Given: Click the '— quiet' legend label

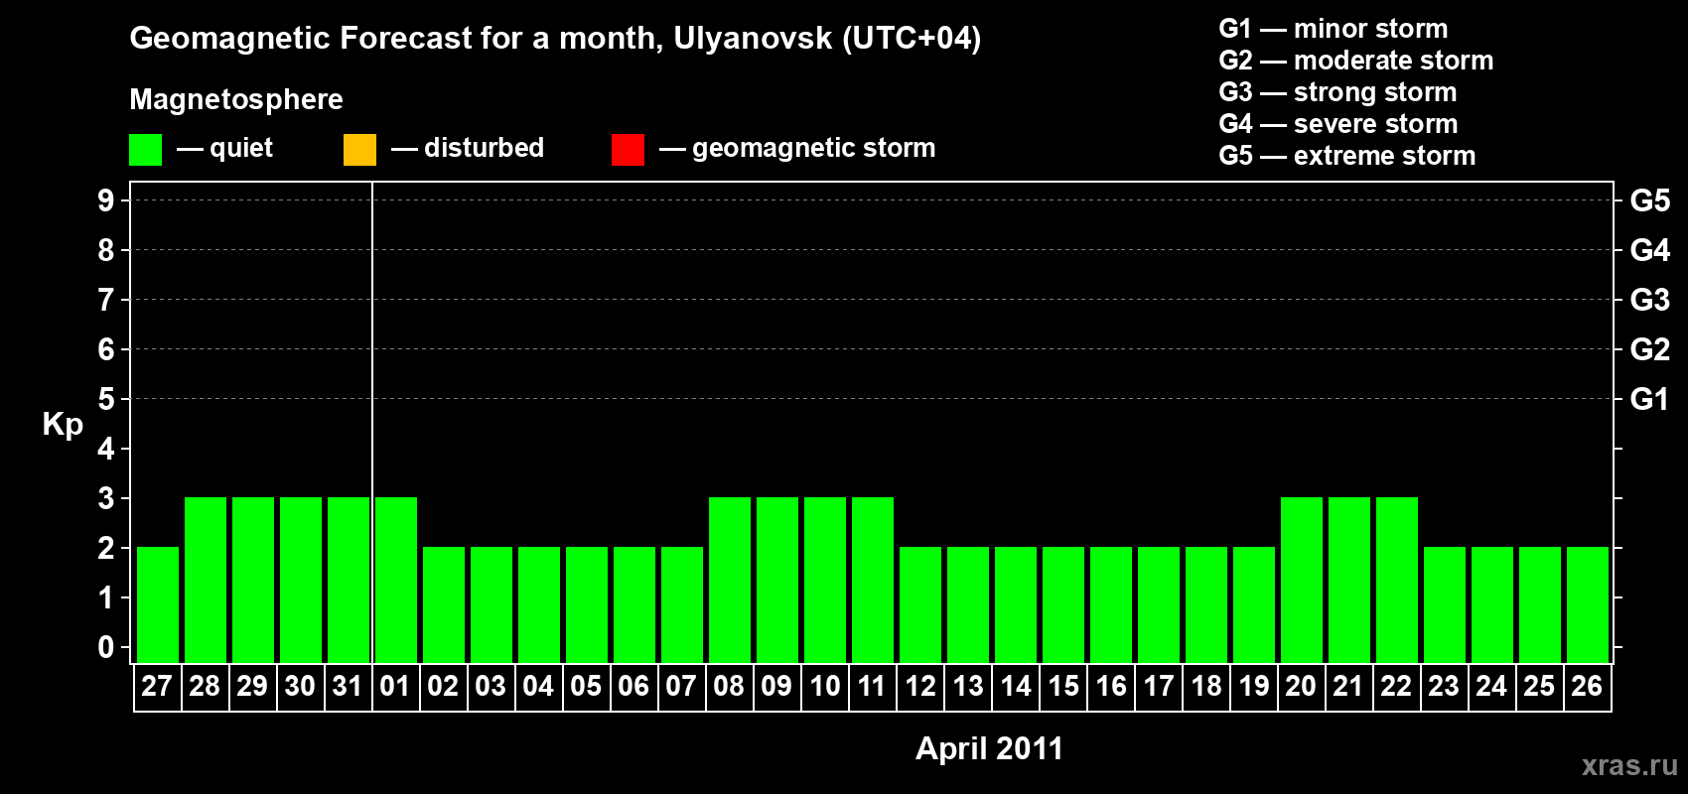Looking at the screenshot, I should pyautogui.click(x=224, y=148).
